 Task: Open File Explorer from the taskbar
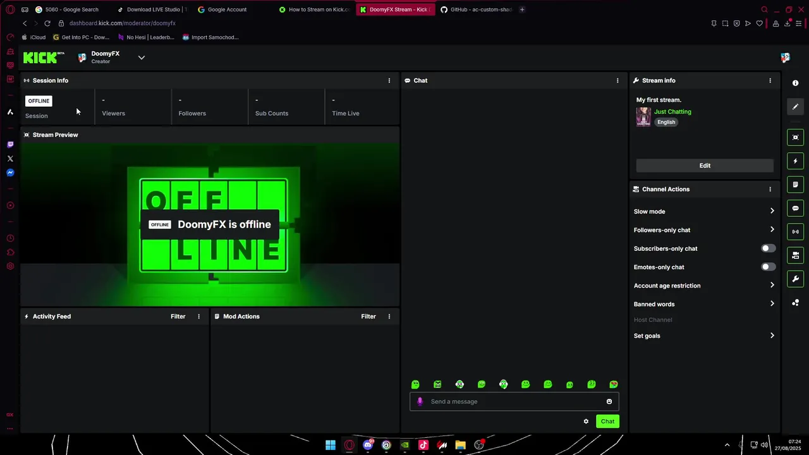461,446
